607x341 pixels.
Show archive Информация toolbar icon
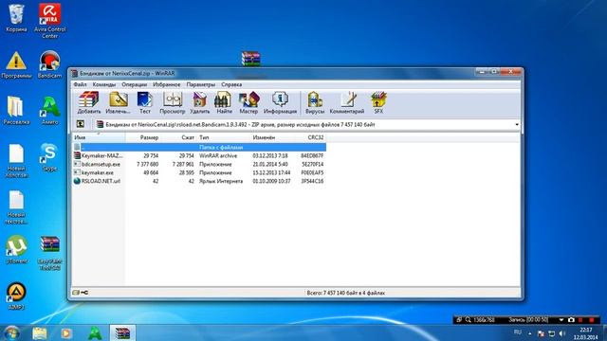click(280, 102)
